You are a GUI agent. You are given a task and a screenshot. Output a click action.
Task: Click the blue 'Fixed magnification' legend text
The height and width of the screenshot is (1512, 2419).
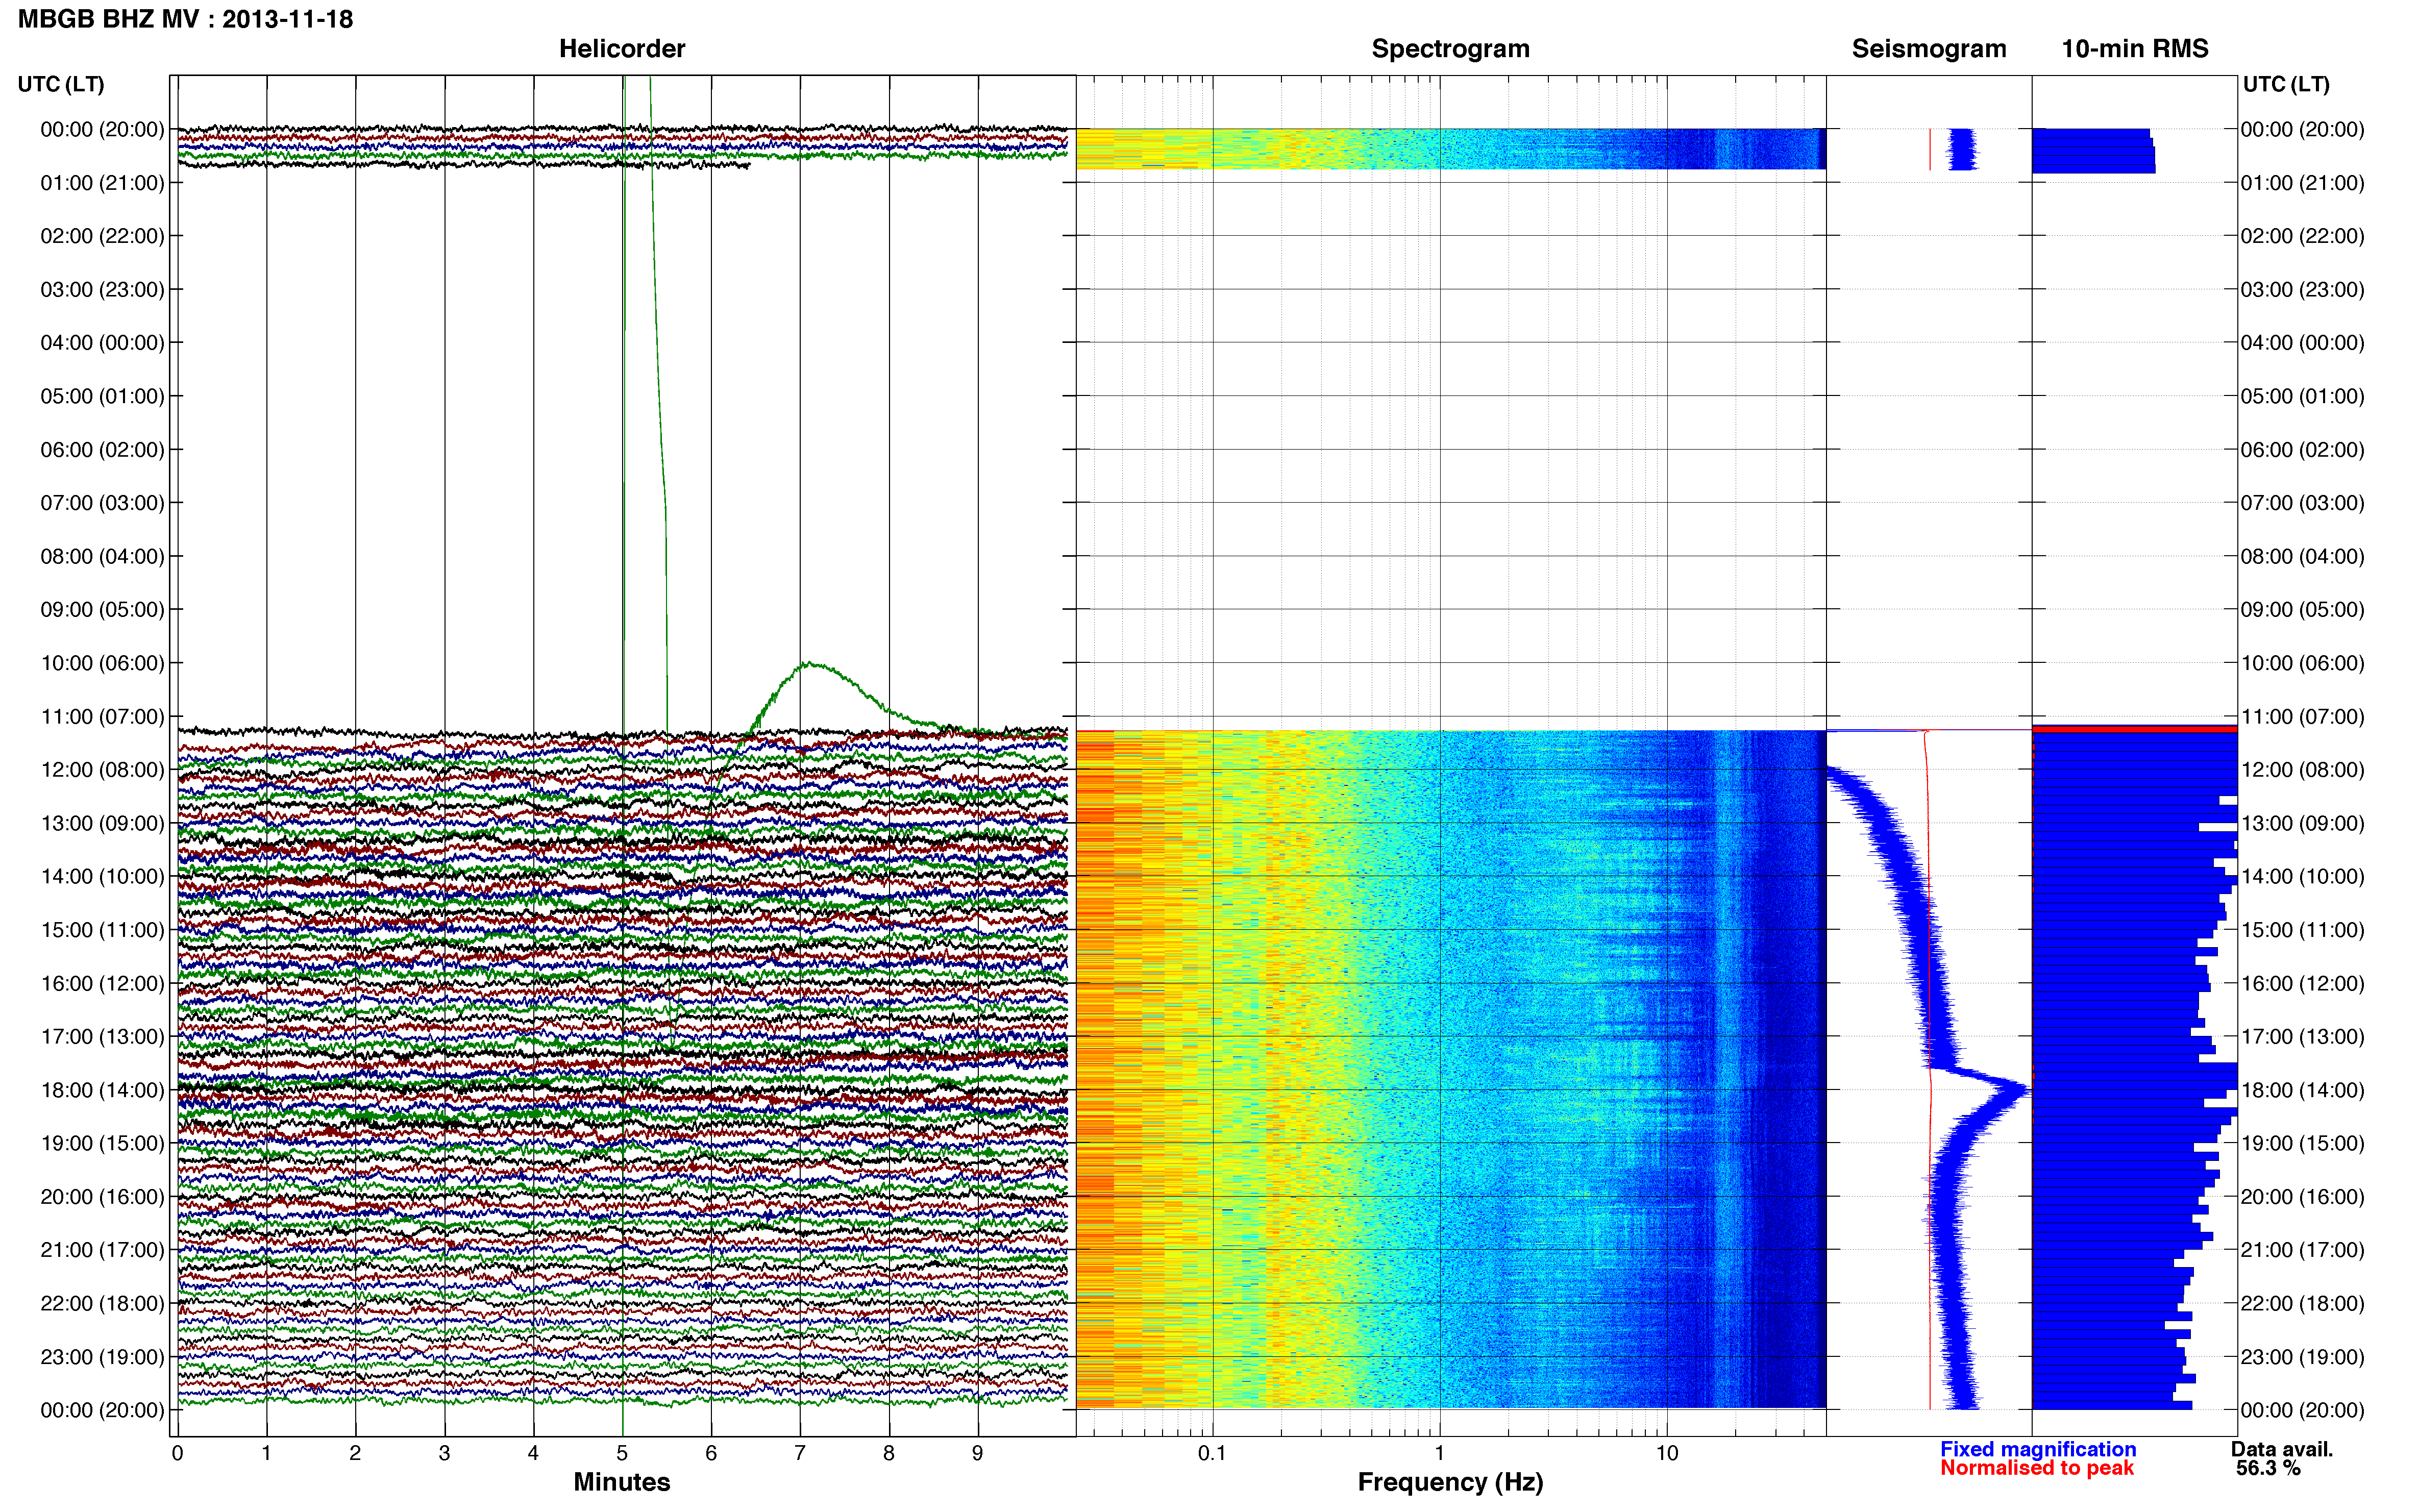tap(2038, 1449)
